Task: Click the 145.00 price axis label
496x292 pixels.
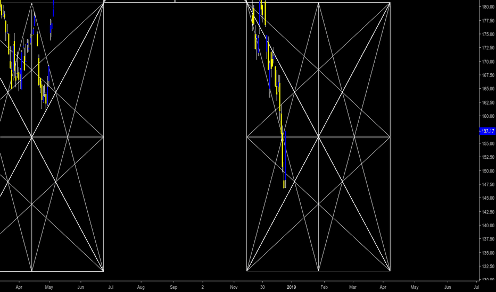Action: point(488,198)
